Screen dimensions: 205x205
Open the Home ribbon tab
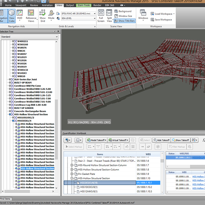[x=8, y=5]
